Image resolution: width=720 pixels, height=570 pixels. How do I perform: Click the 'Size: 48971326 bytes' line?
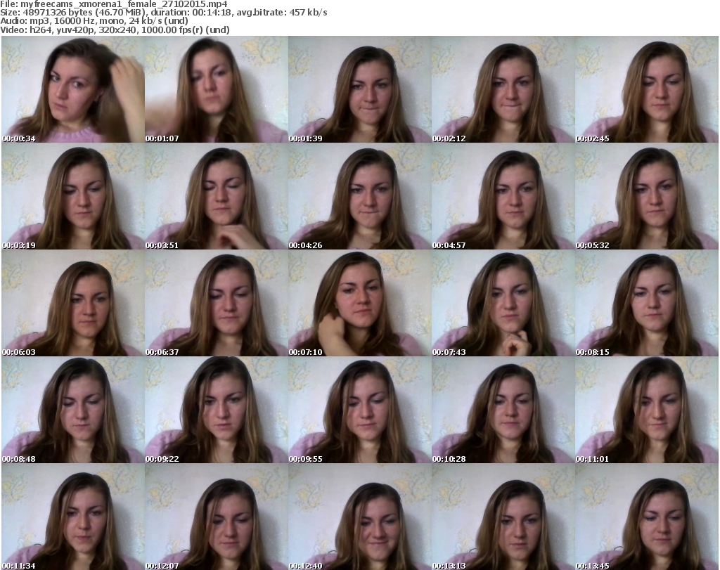pyautogui.click(x=164, y=13)
